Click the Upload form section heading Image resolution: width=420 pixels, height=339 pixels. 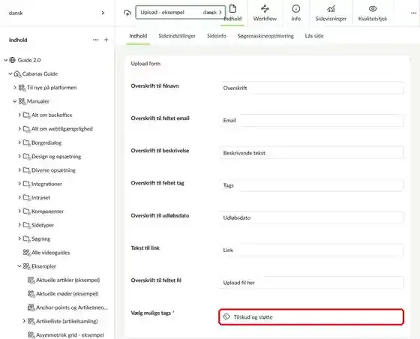click(145, 64)
